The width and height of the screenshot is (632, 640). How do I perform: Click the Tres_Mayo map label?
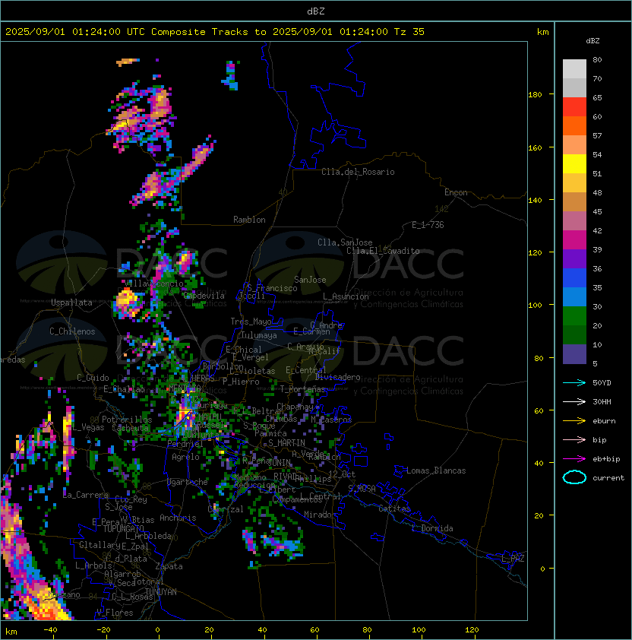(251, 322)
